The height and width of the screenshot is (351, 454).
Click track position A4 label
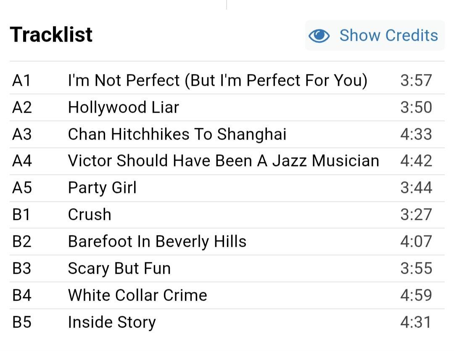click(x=22, y=161)
